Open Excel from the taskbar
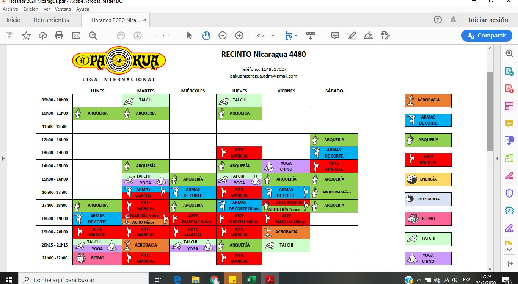The height and width of the screenshot is (284, 518). (x=251, y=280)
